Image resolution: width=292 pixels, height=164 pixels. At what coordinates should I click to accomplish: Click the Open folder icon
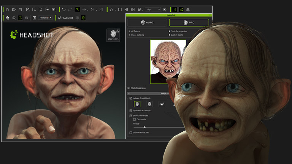click(x=14, y=9)
